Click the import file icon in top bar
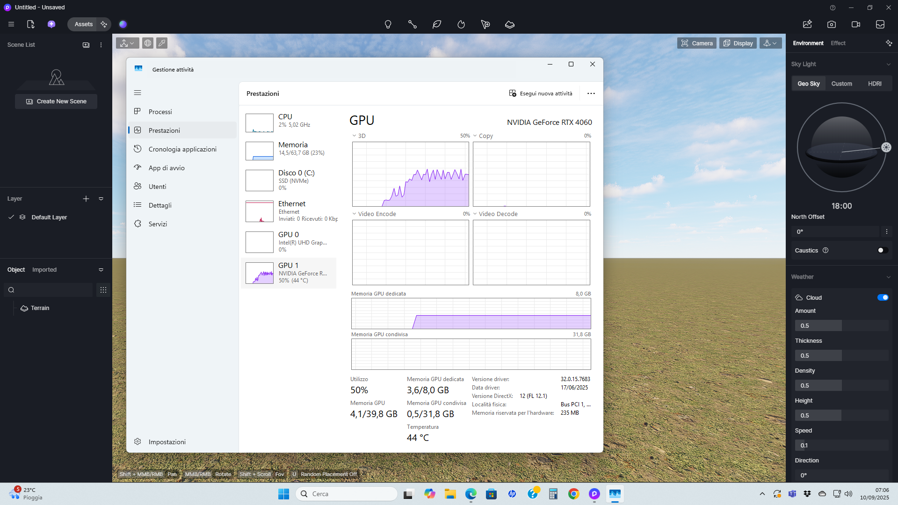 click(31, 24)
